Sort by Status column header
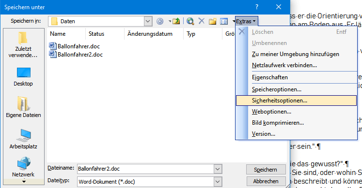 point(105,34)
